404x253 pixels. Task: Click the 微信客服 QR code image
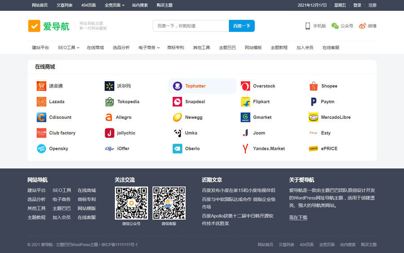[169, 203]
